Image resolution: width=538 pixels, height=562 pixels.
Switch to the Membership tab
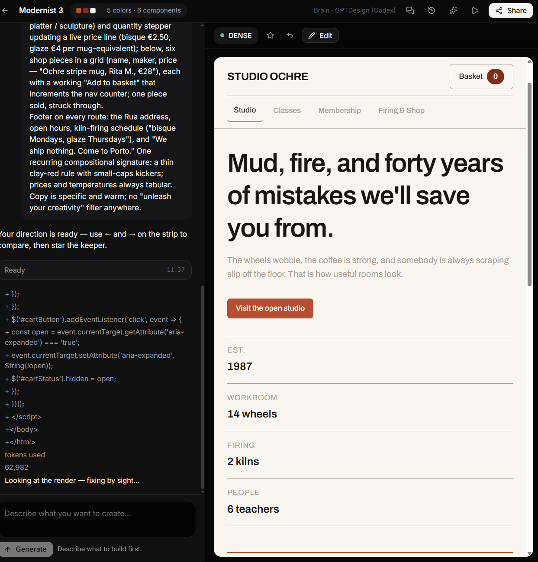coord(340,111)
